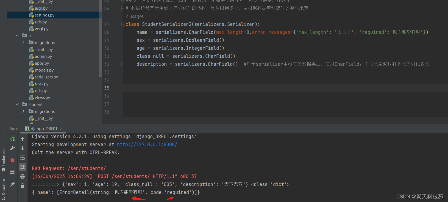
Task: Open urls.py above wsgi.py
Action: 41,22
